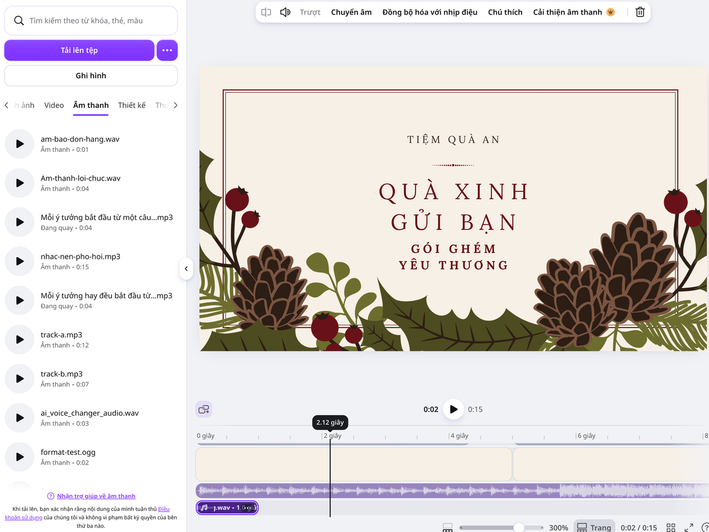The width and height of the screenshot is (709, 532).
Task: Click the split audio icon in toolbar
Action: point(267,12)
